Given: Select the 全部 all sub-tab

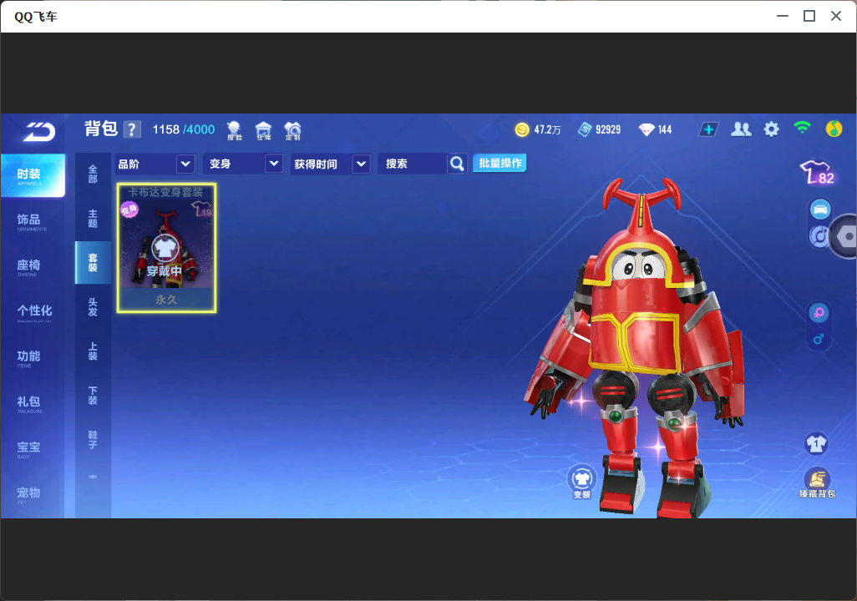Looking at the screenshot, I should coord(93,174).
